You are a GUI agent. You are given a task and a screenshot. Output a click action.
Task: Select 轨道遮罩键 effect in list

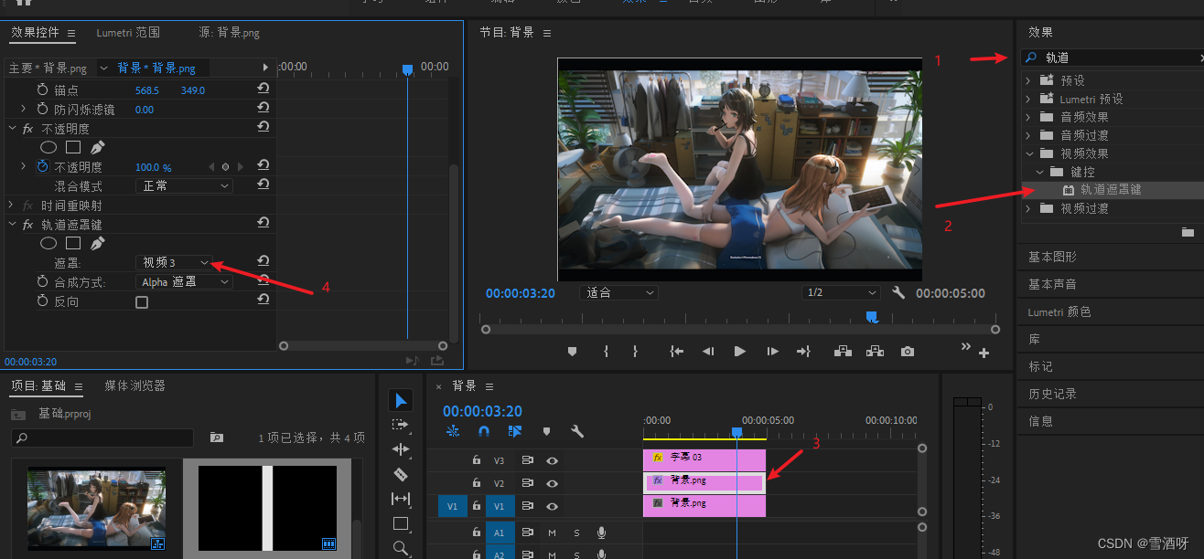tap(1111, 190)
